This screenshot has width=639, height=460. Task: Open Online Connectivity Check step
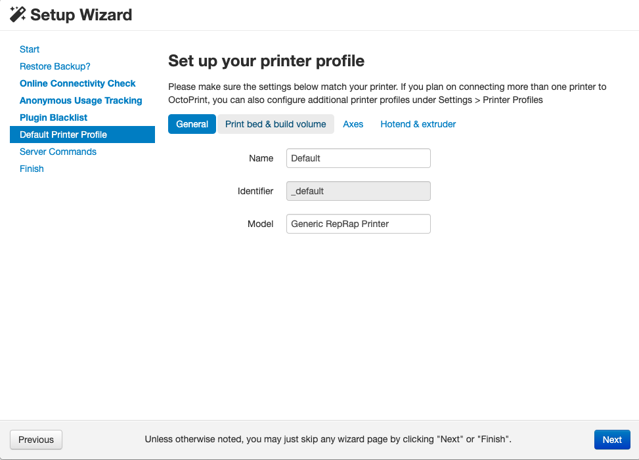click(x=77, y=83)
